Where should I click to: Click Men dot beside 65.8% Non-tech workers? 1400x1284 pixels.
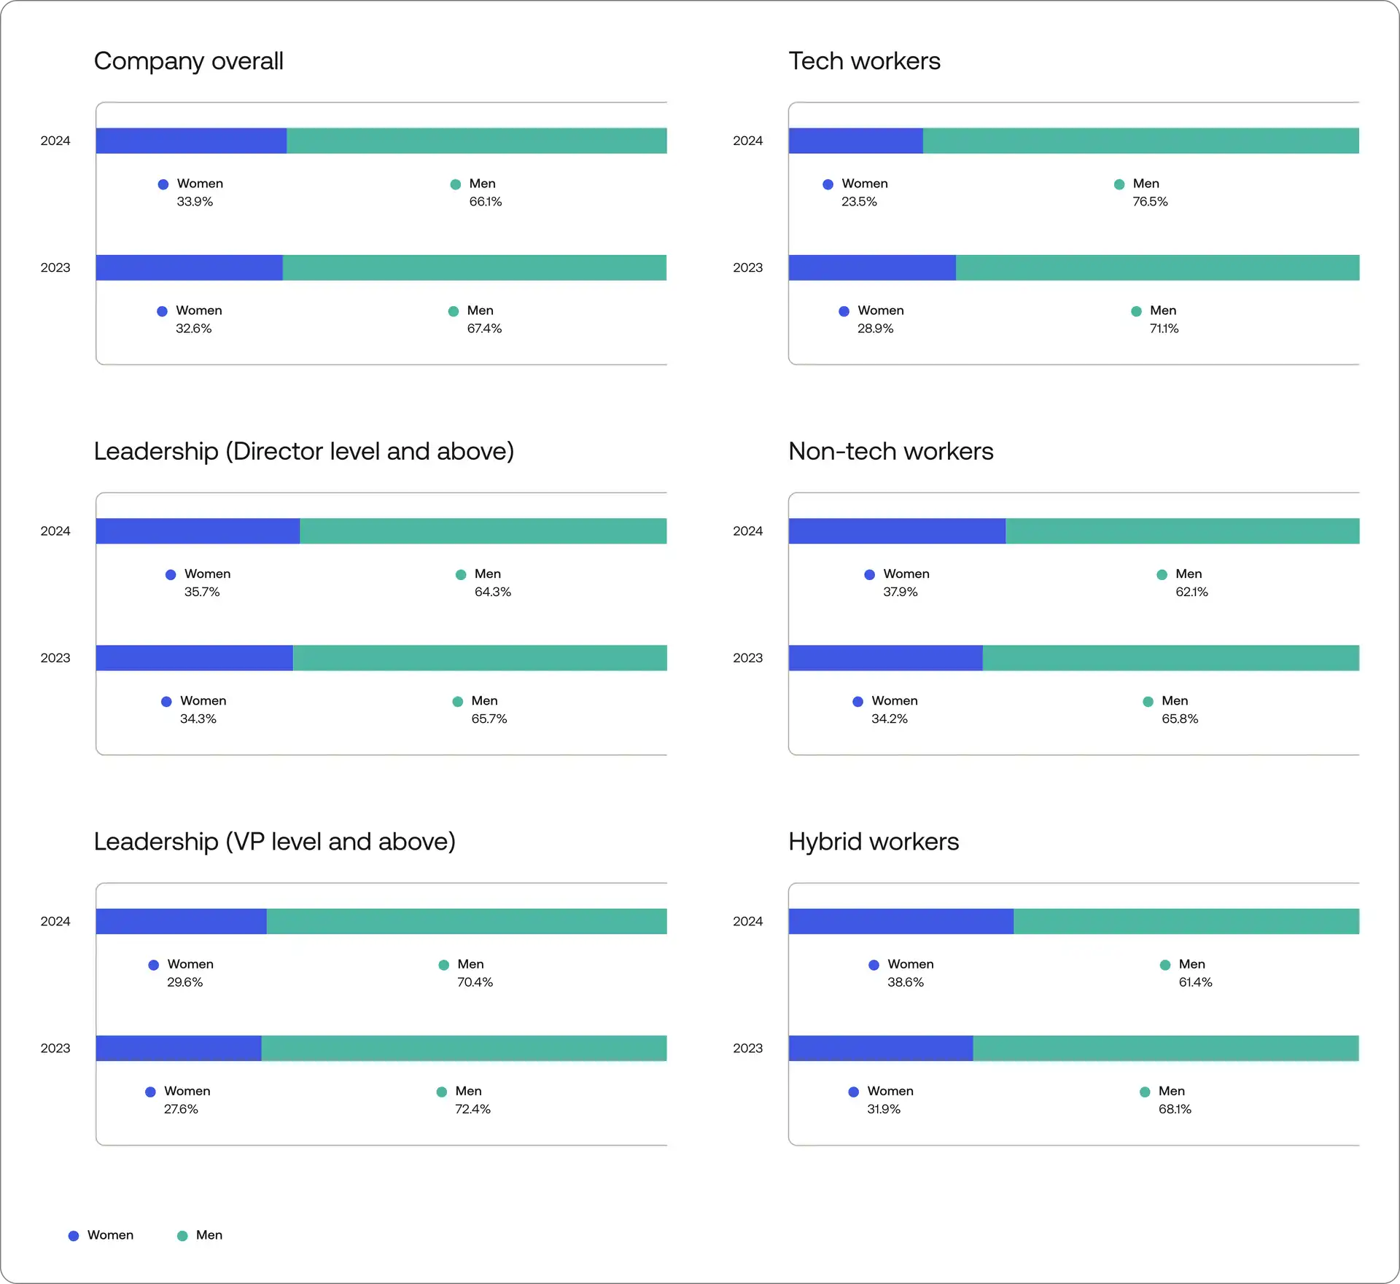click(x=1148, y=702)
